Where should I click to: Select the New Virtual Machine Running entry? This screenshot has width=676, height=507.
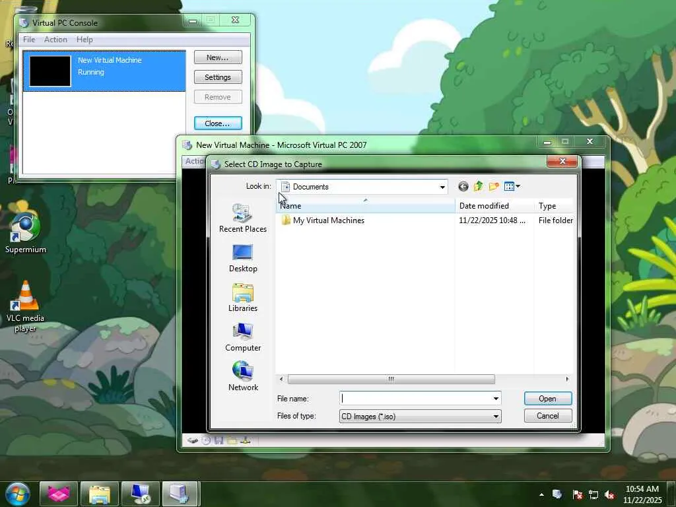tap(104, 71)
